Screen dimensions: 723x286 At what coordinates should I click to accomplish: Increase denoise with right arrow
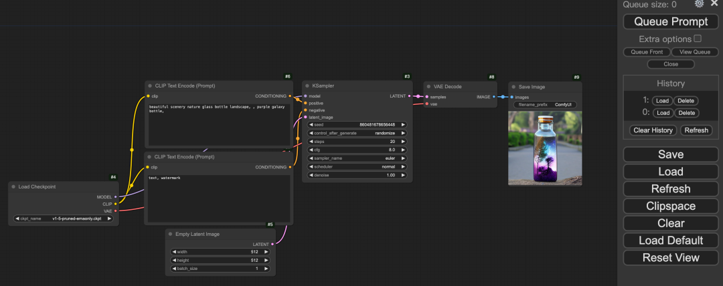[x=404, y=176]
